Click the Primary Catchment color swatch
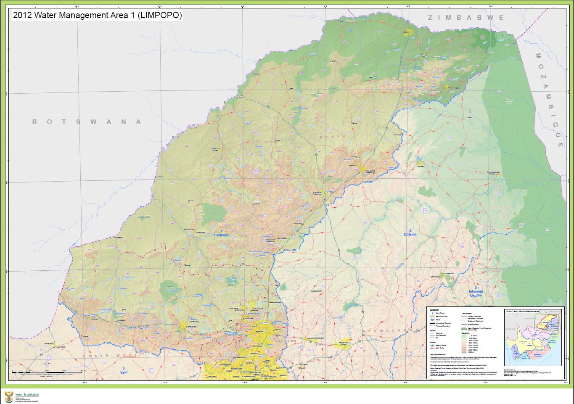This screenshot has height=404, width=574. tap(464, 317)
